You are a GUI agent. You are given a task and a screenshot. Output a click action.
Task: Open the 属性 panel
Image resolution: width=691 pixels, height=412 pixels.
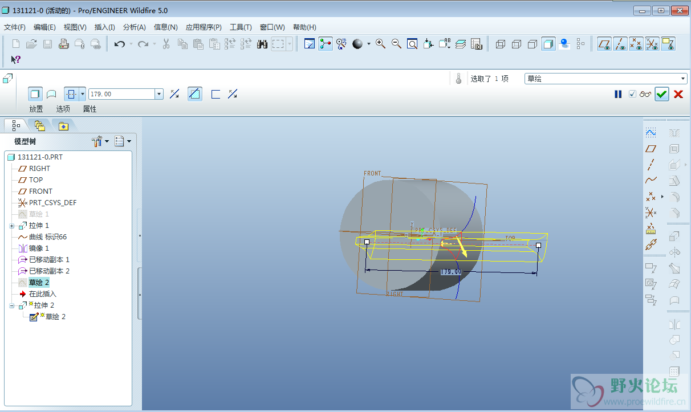[x=90, y=109]
